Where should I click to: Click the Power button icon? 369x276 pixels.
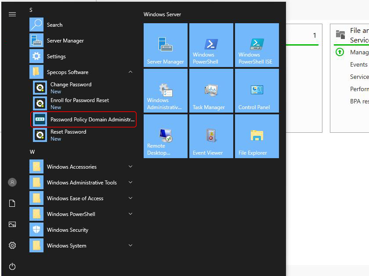tap(12, 266)
